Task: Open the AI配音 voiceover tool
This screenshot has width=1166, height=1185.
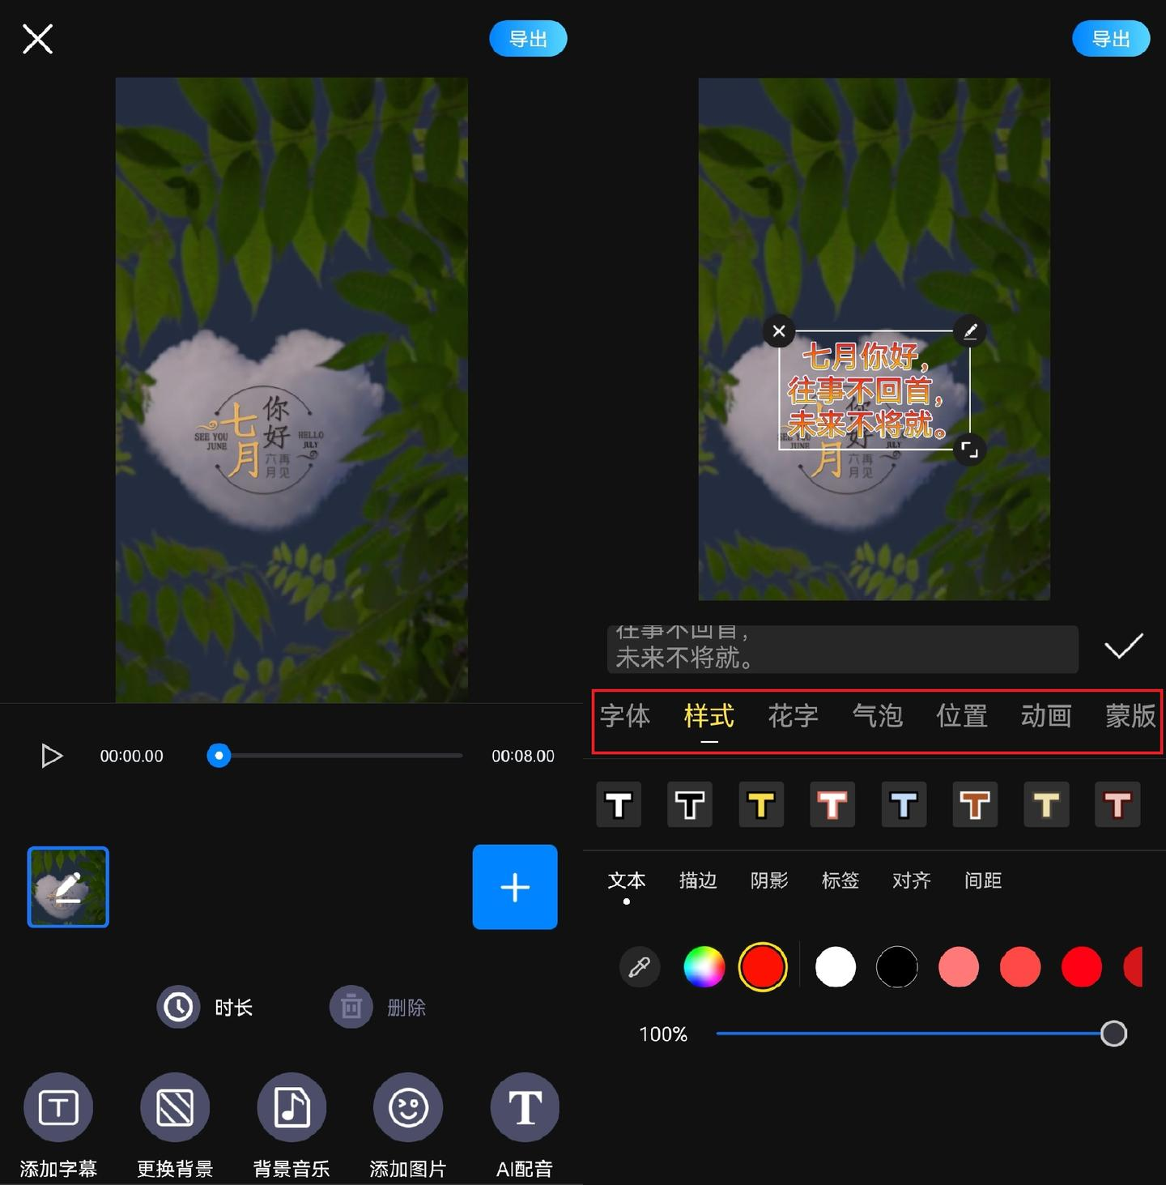Action: [525, 1107]
